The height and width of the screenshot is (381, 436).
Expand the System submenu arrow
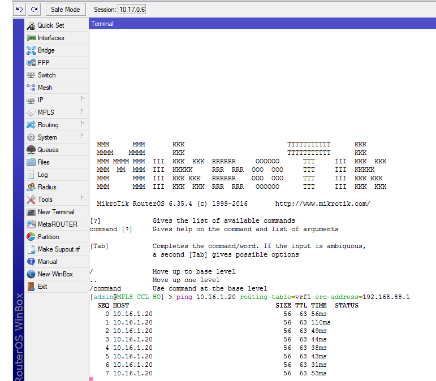[x=82, y=137]
